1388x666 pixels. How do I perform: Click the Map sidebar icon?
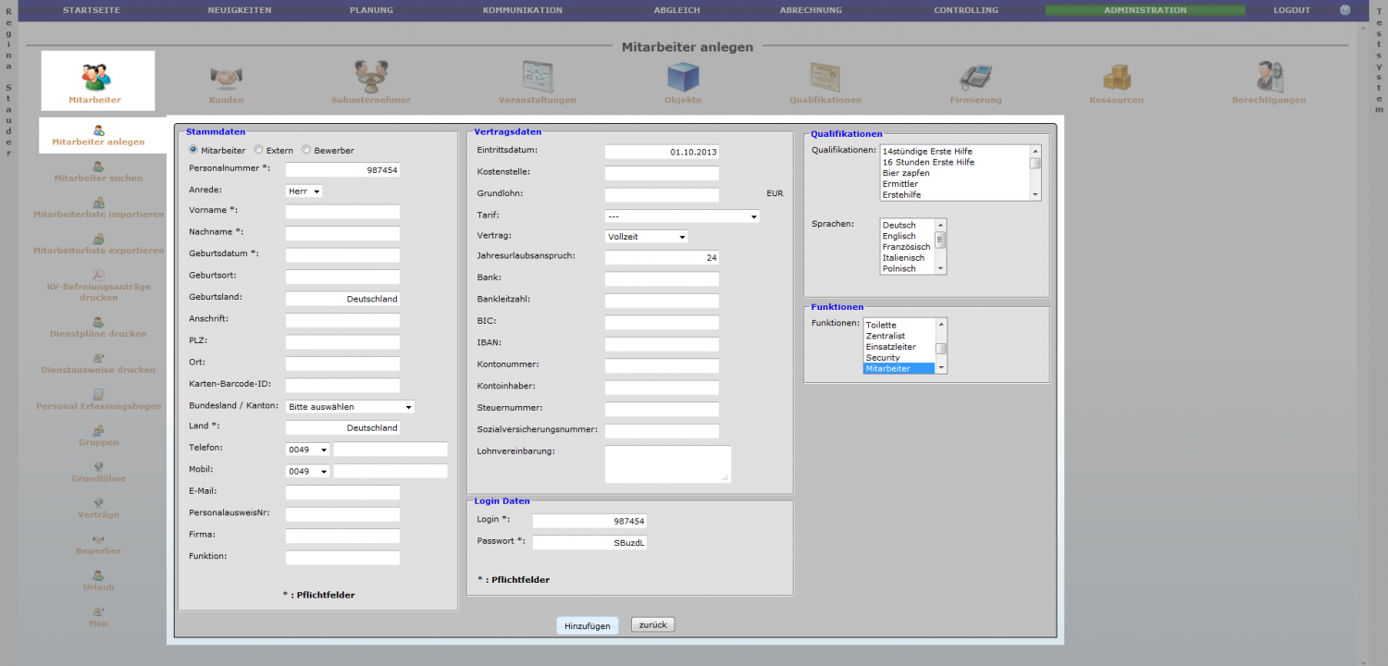point(98,611)
